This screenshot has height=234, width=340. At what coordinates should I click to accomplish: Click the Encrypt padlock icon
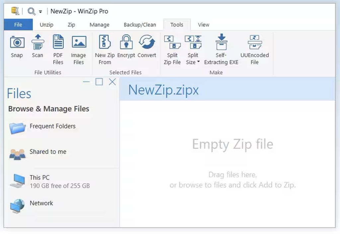tap(126, 41)
